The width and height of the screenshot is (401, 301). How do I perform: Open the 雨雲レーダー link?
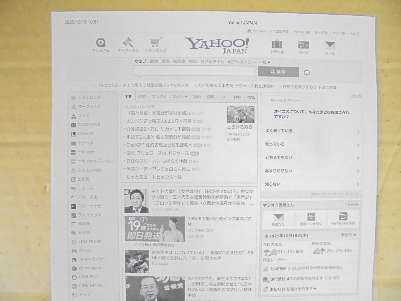click(274, 260)
